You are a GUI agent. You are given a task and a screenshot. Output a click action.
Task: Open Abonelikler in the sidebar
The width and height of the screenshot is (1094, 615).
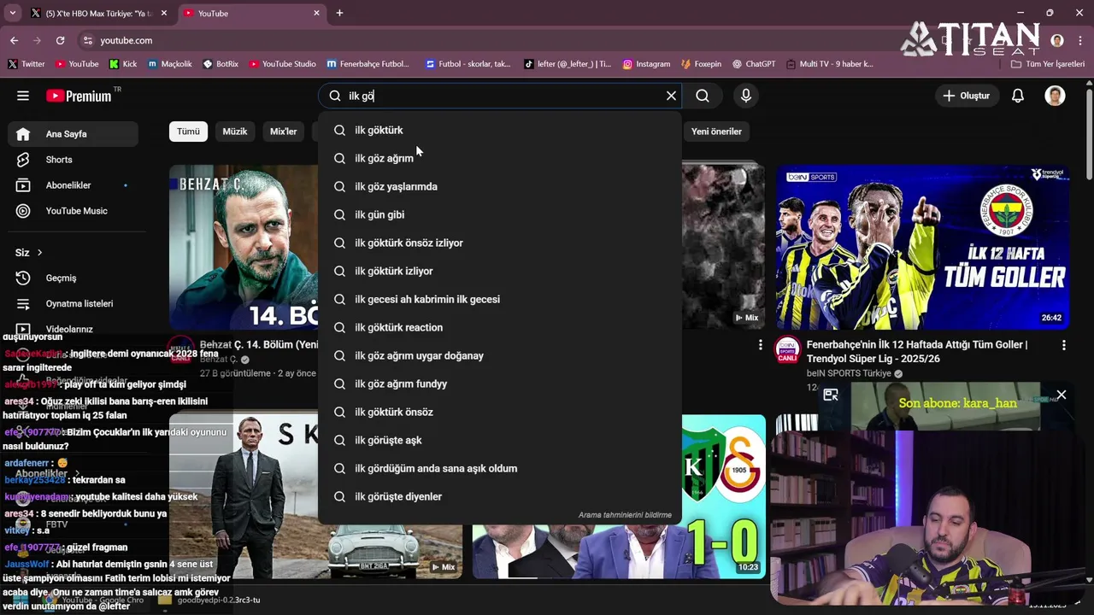coord(73,185)
